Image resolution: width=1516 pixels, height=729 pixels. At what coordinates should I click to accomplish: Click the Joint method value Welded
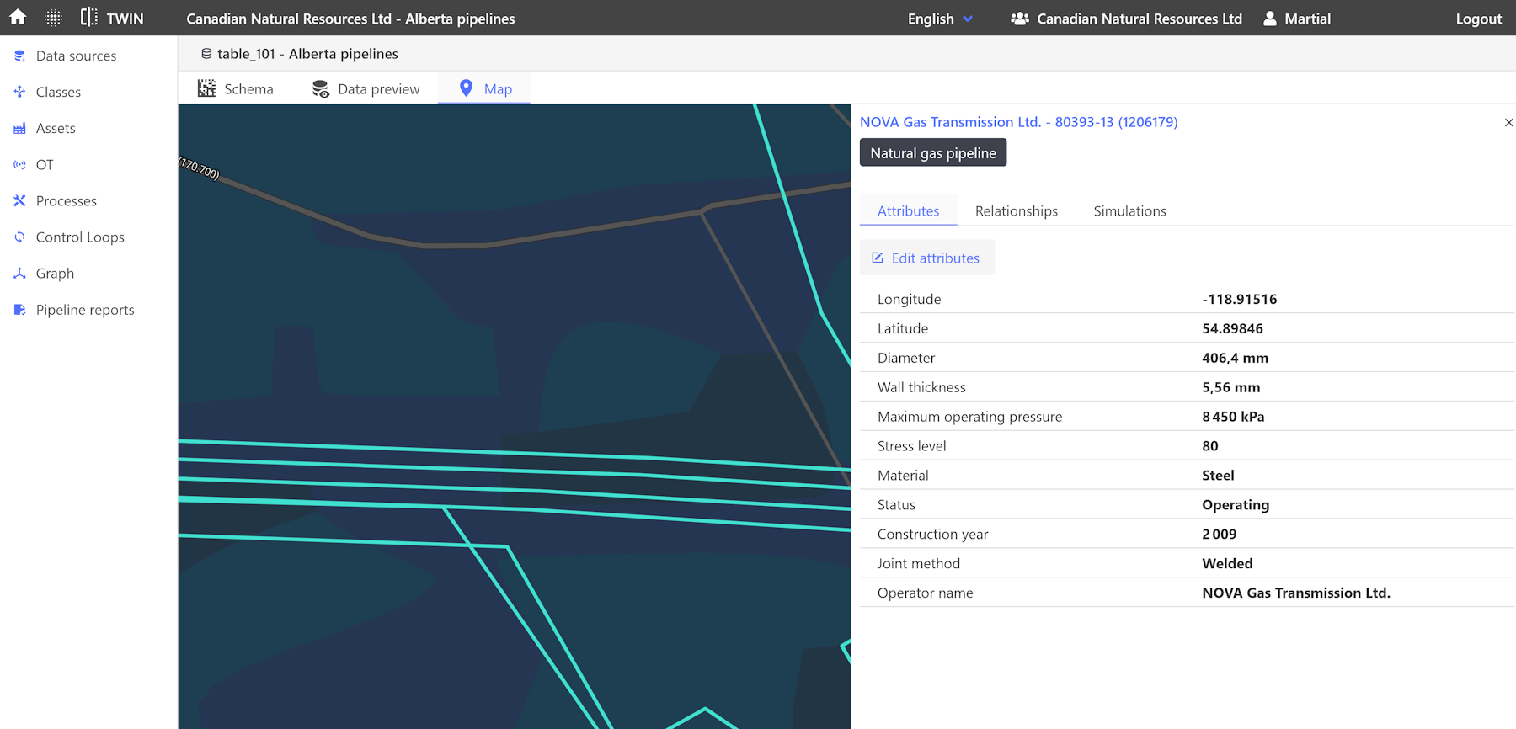click(1227, 564)
